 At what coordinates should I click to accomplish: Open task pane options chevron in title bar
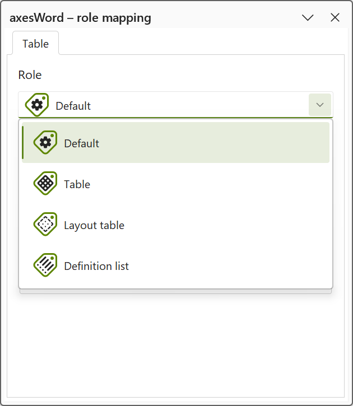(308, 17)
